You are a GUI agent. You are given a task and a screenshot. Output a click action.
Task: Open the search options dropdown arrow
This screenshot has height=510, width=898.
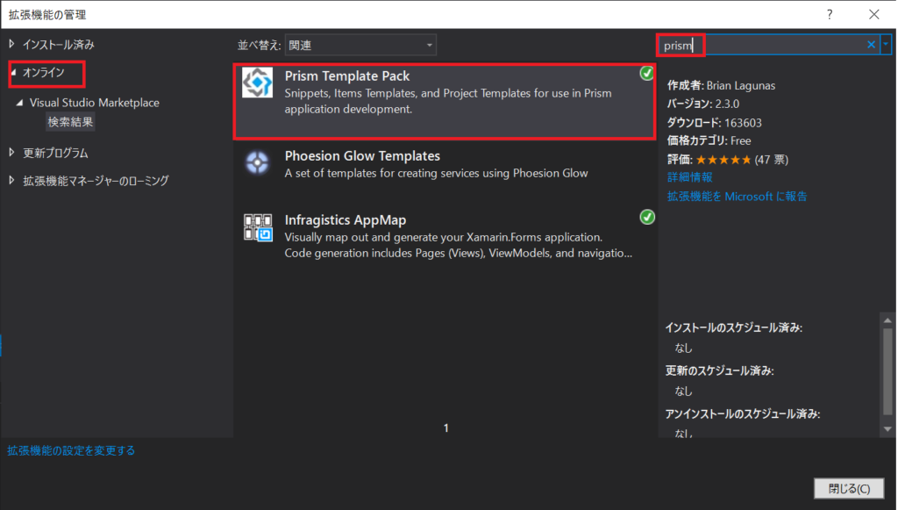click(x=886, y=44)
